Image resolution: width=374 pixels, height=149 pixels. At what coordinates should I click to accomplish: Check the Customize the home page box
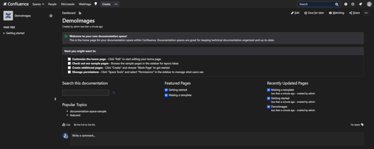[x=69, y=59]
